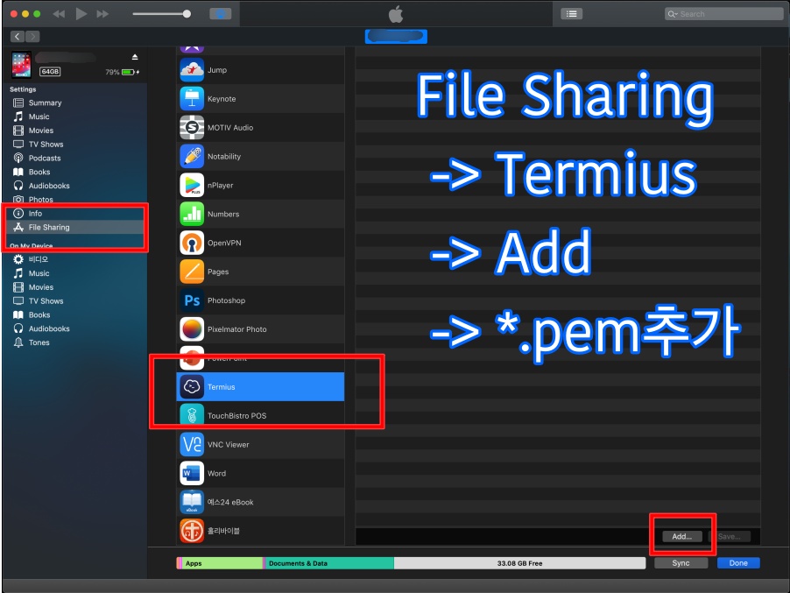Select nPlayer app icon
Viewport: 790px width, 593px height.
(x=192, y=185)
